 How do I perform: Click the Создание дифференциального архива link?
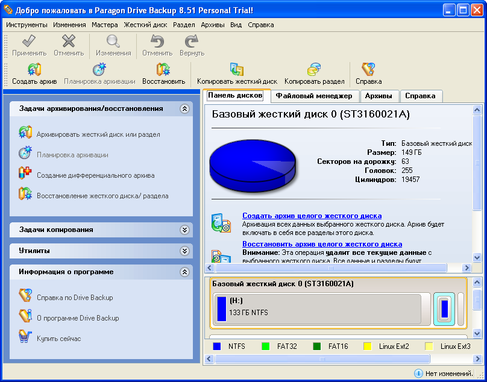click(x=96, y=175)
